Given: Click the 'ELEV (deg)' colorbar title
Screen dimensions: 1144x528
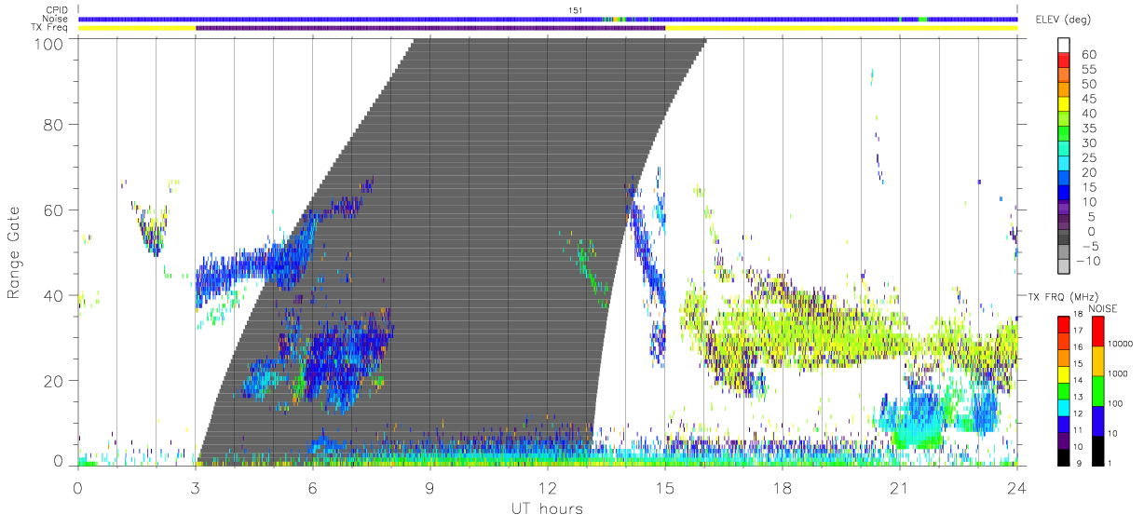Looking at the screenshot, I should 1064,20.
